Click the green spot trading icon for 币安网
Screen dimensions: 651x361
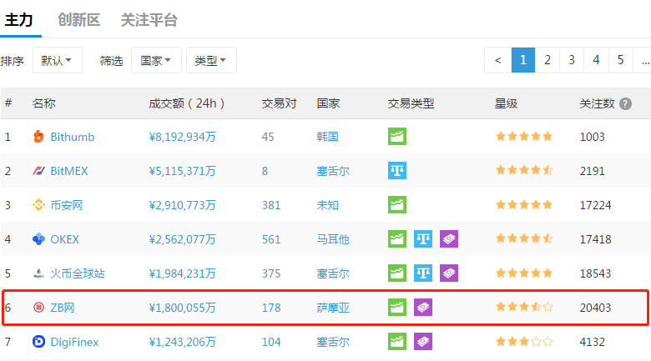(397, 205)
